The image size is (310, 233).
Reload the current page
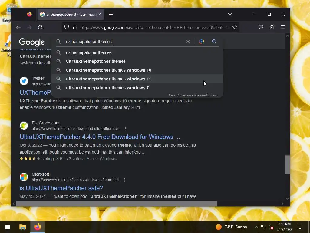click(x=40, y=27)
